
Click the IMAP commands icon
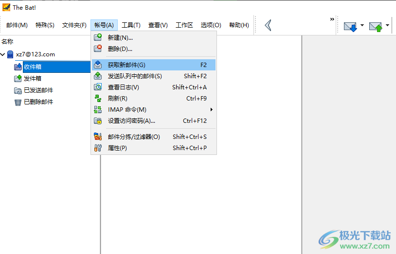98,109
